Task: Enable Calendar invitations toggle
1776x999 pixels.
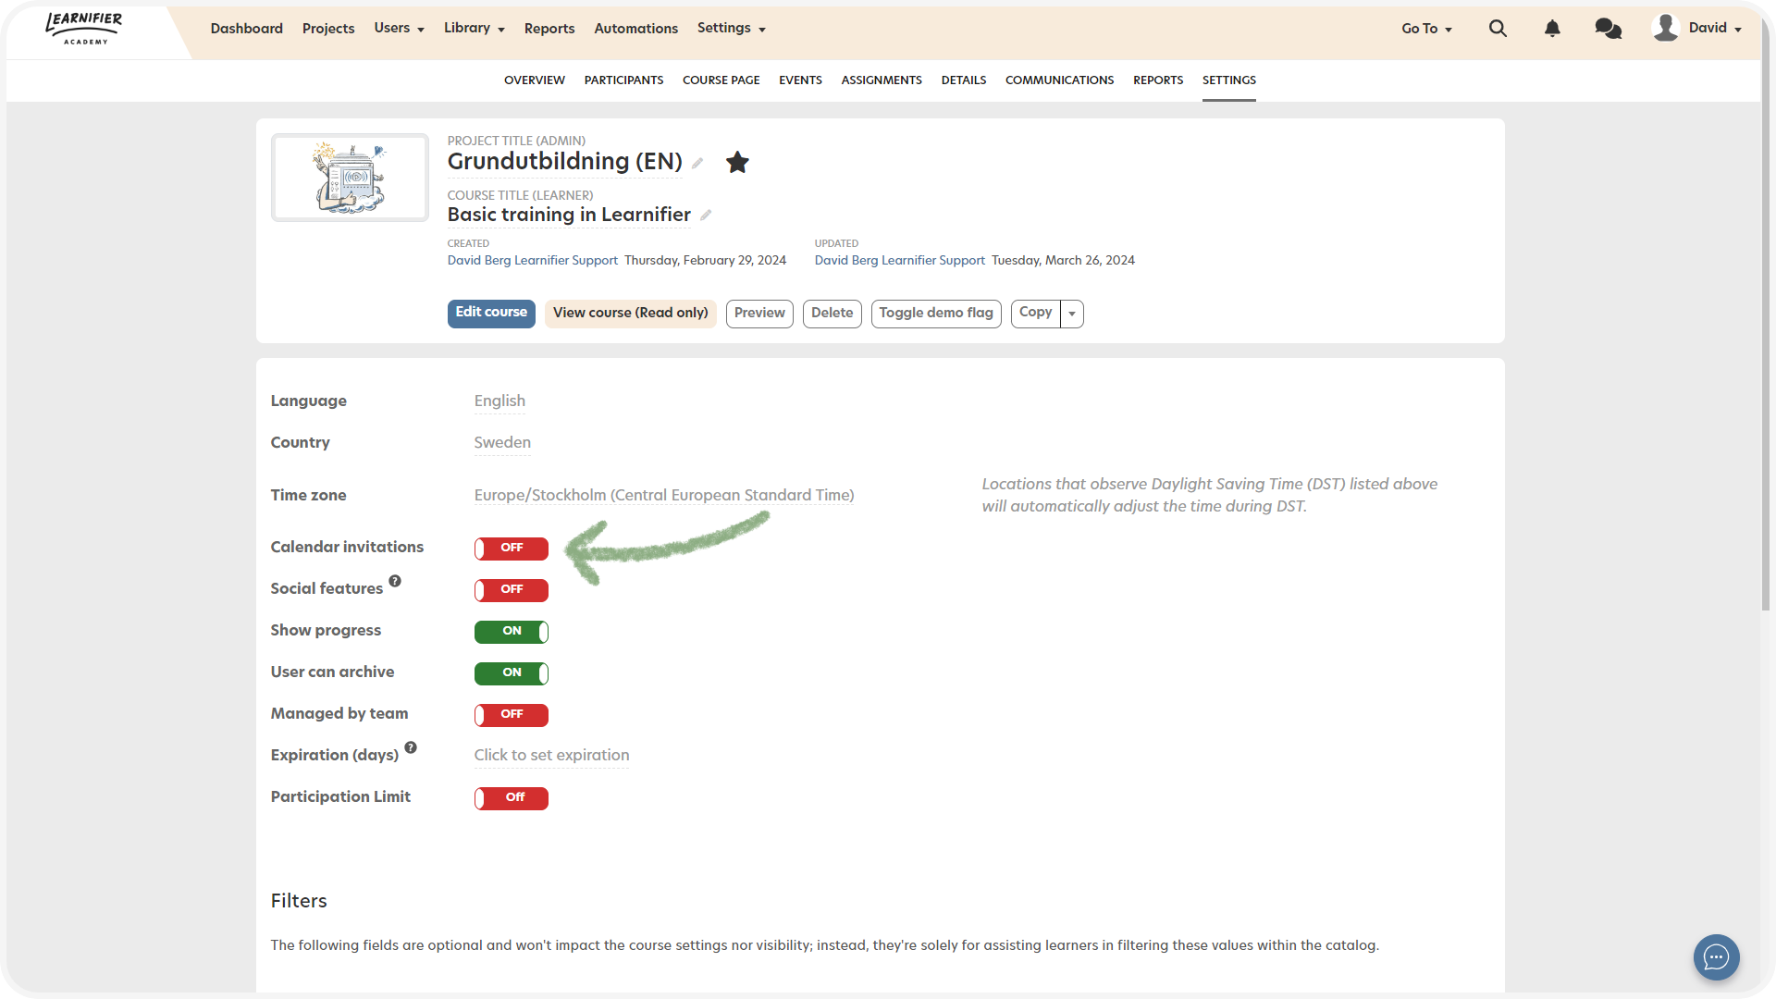Action: point(512,549)
